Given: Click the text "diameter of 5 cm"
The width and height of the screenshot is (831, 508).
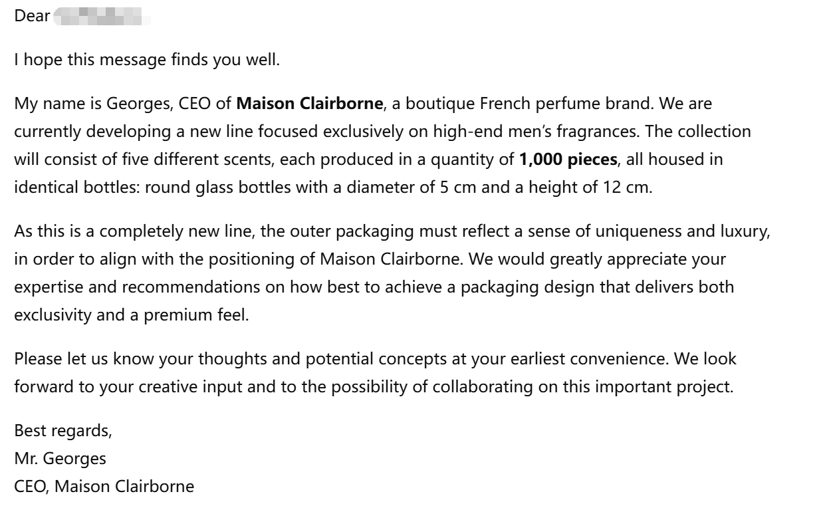Looking at the screenshot, I should [400, 187].
